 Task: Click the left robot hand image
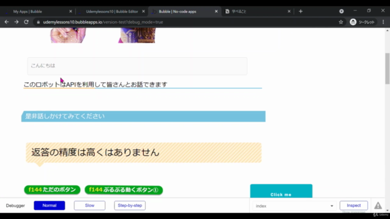68,35
